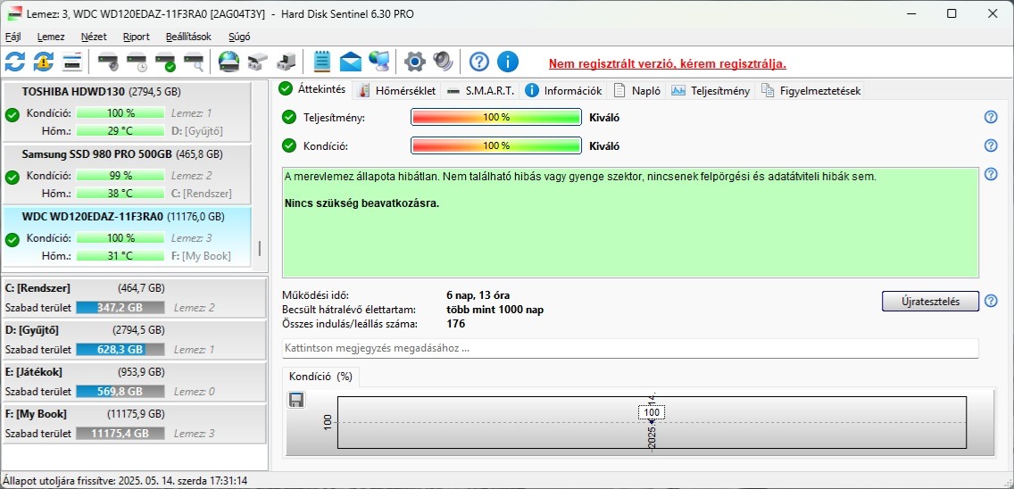Viewport: 1014px width, 489px height.
Task: Open the Figyelmeztetések tab
Action: pos(811,90)
